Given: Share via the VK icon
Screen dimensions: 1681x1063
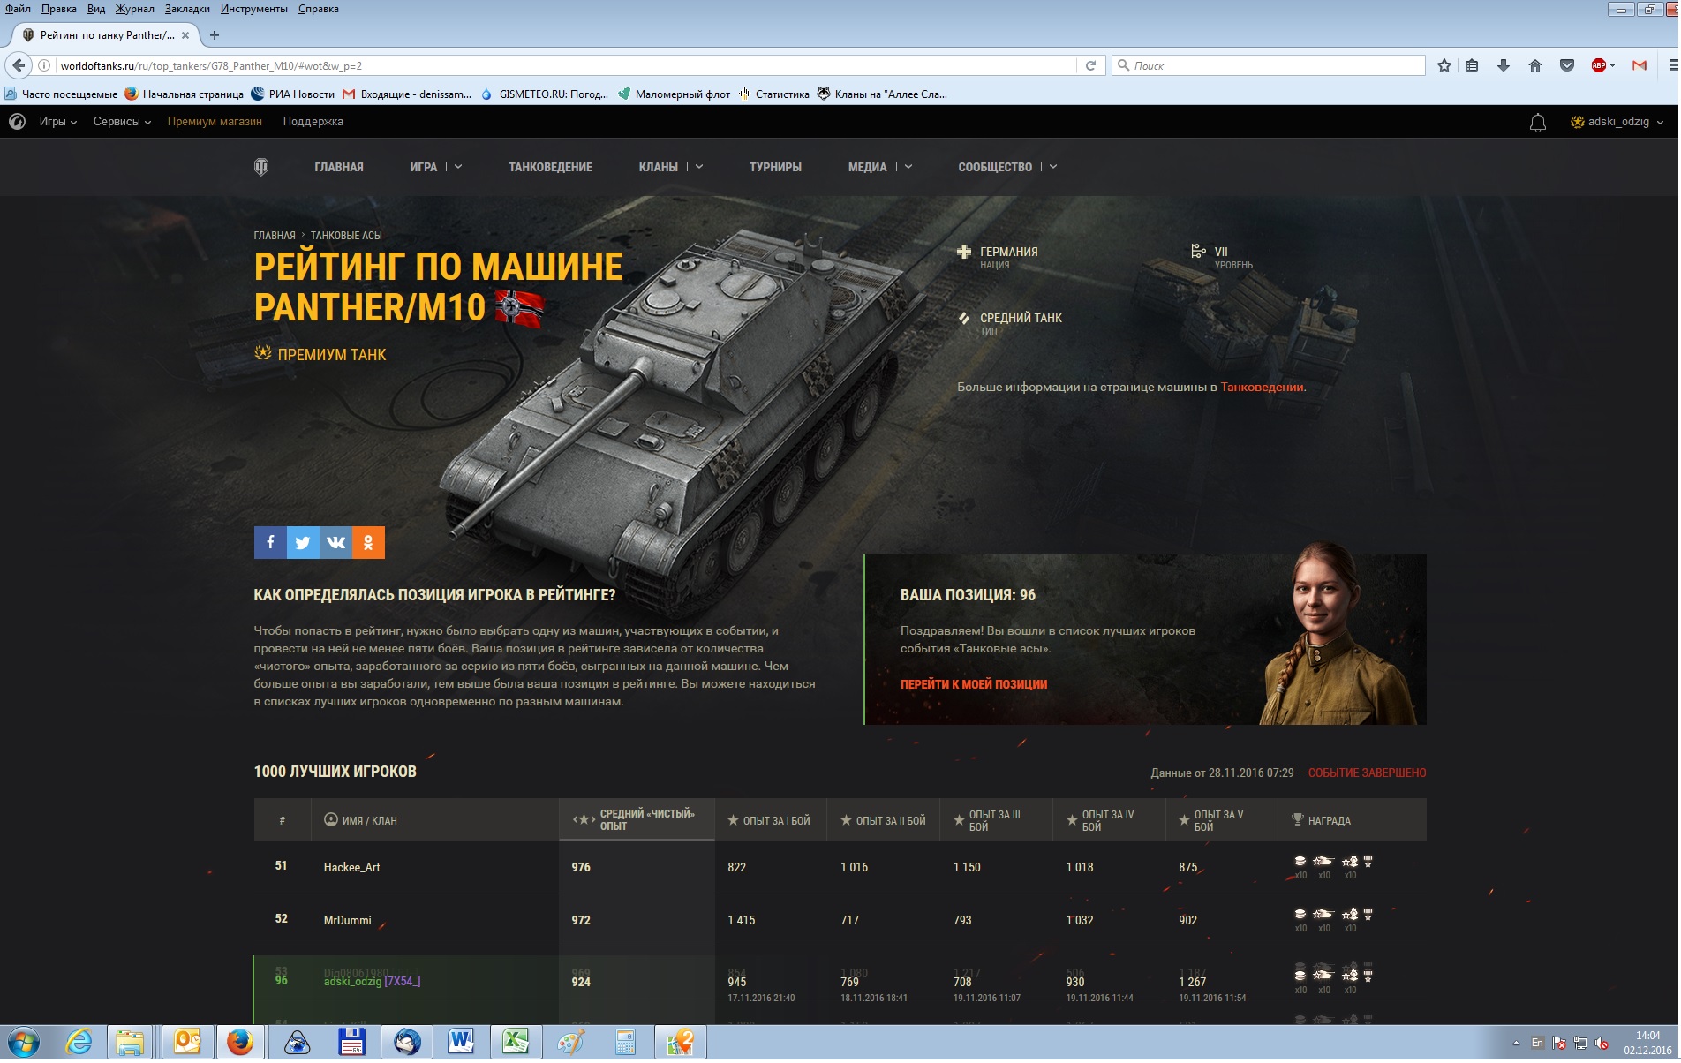Looking at the screenshot, I should (335, 543).
